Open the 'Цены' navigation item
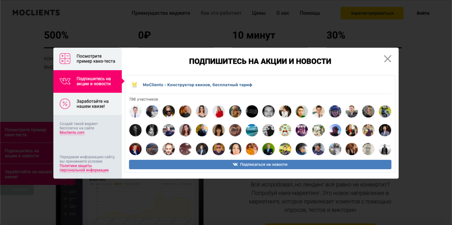 pos(259,13)
